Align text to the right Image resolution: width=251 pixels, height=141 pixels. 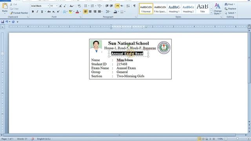[95, 11]
